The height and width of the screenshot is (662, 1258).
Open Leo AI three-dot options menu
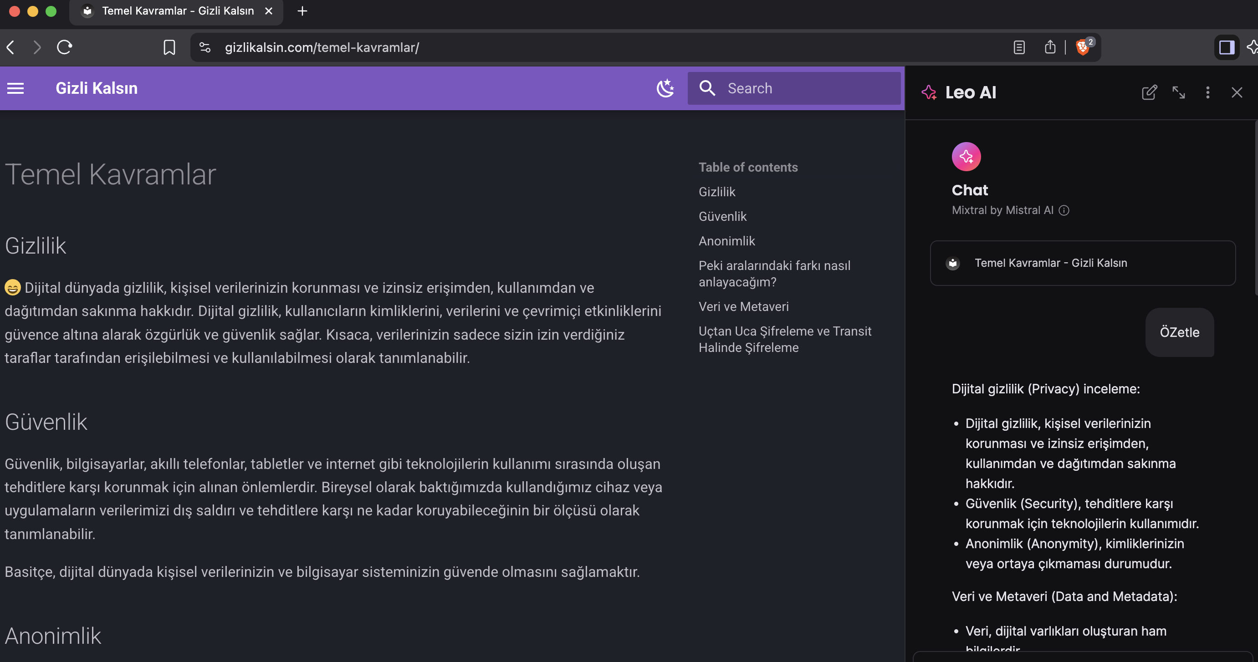(1207, 92)
